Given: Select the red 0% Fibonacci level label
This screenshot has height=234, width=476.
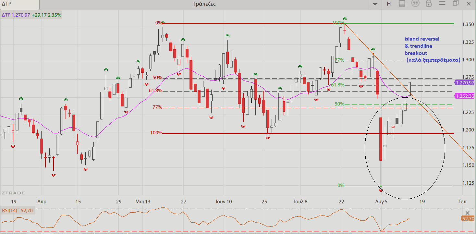Looking at the screenshot, I should [x=159, y=23].
